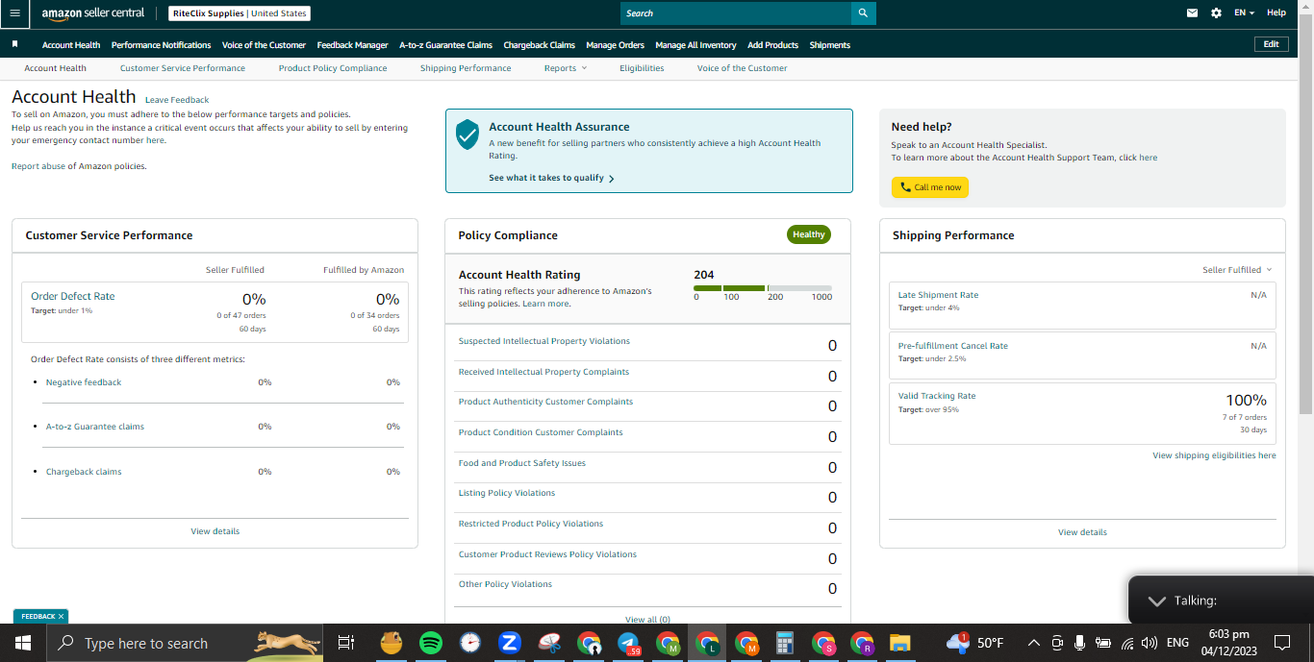Open volume speaker tray icon
This screenshot has width=1314, height=662.
pos(1149,643)
